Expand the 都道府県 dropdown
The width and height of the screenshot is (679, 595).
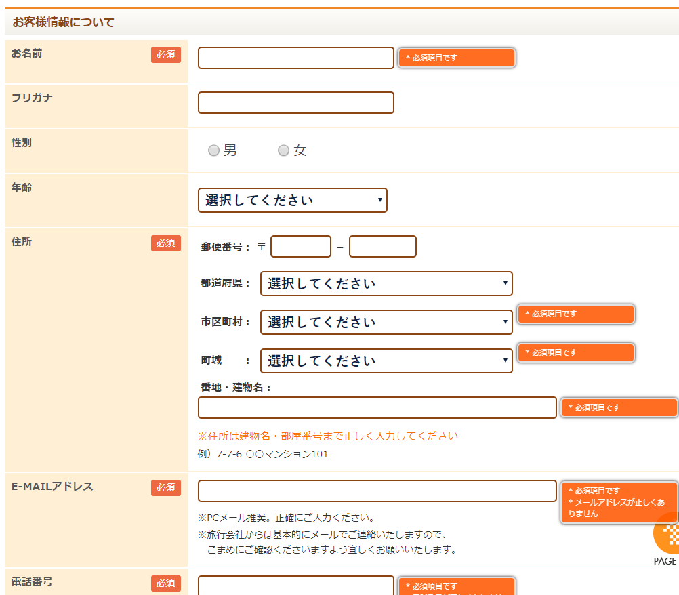tap(386, 284)
